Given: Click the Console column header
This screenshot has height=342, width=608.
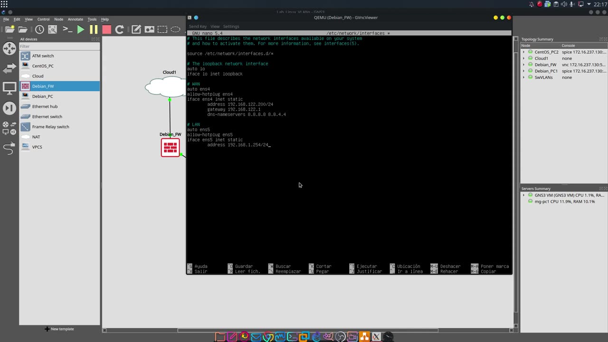Looking at the screenshot, I should 583,46.
